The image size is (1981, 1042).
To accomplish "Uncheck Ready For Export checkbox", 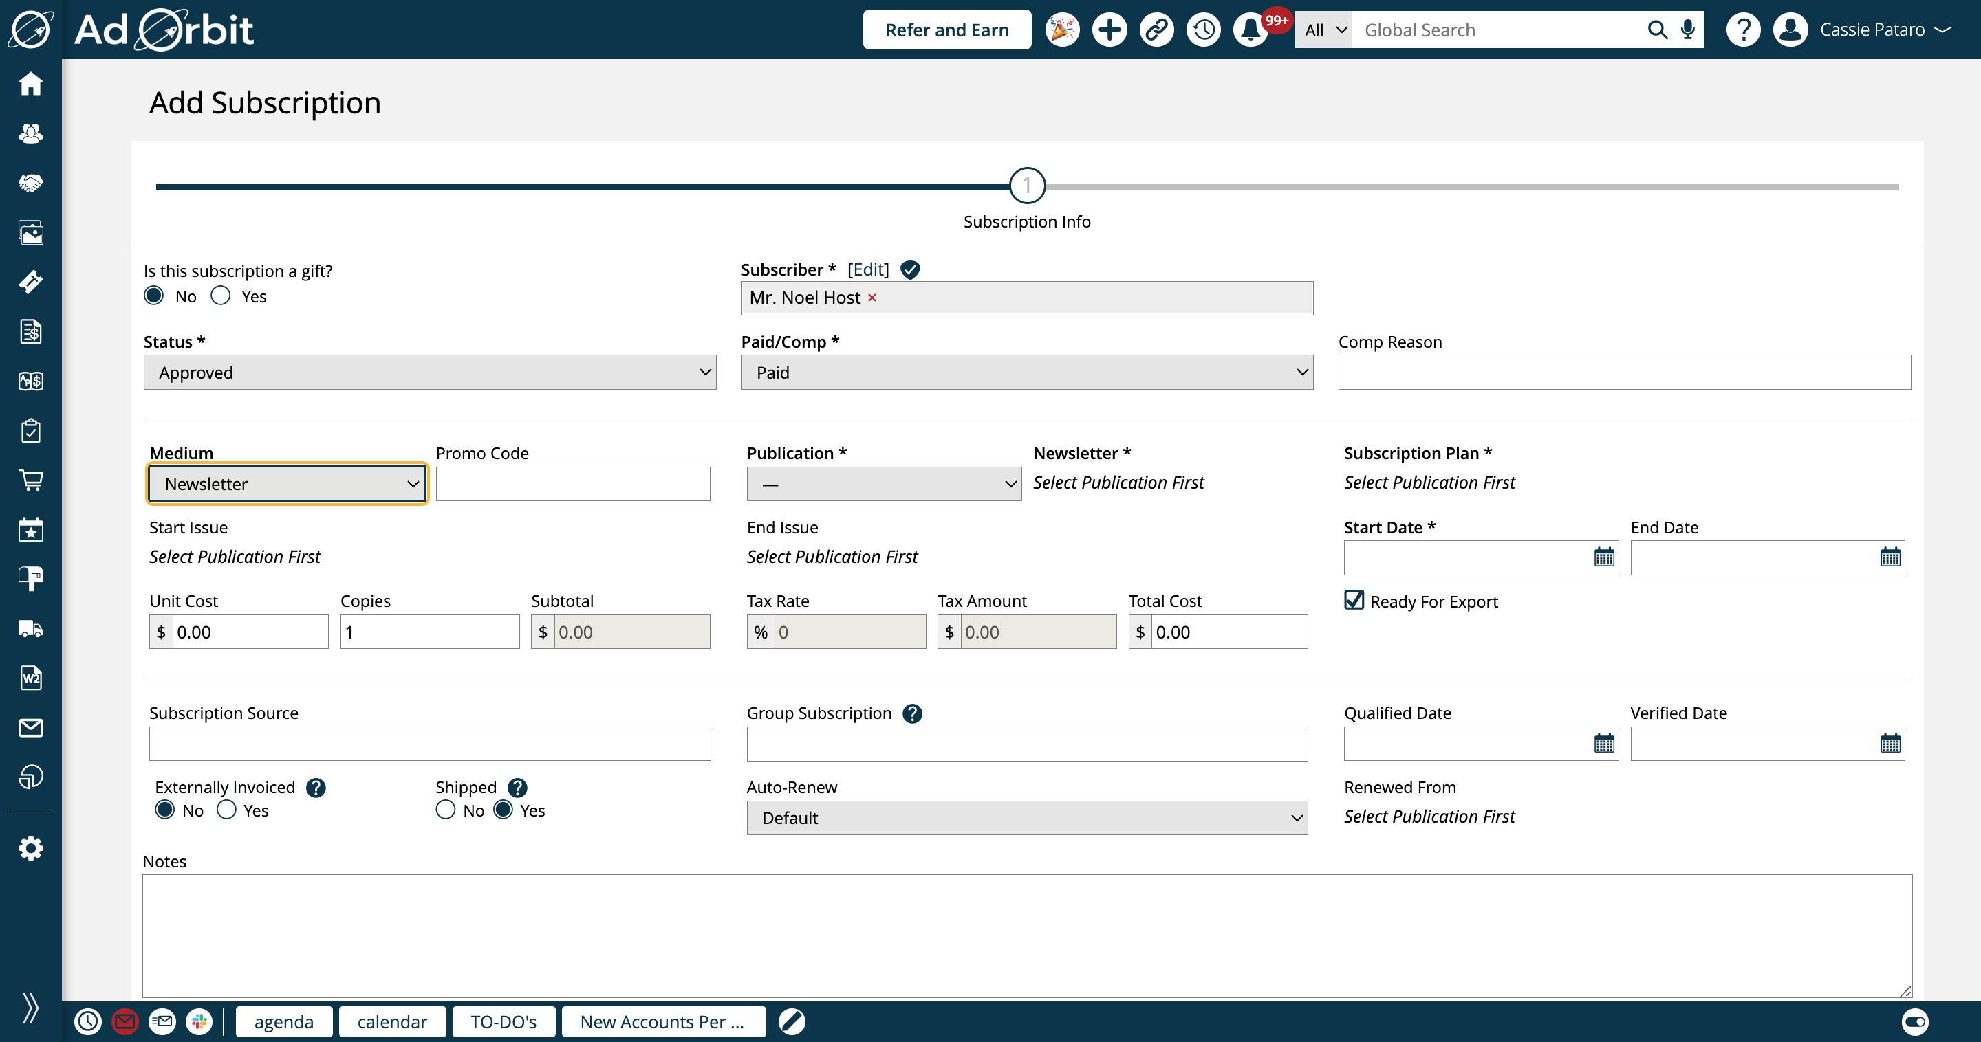I will point(1354,600).
